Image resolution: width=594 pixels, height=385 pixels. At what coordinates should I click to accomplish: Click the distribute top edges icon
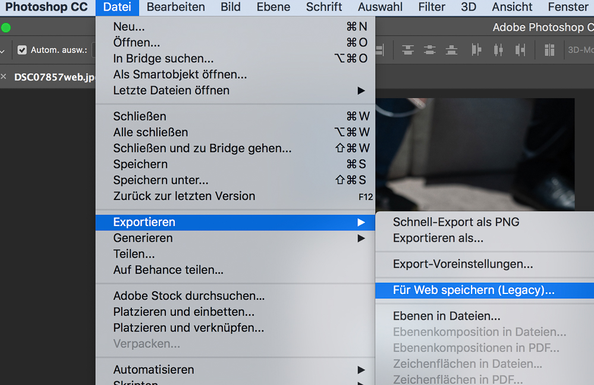coord(408,49)
